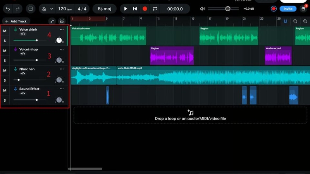Click the 120 bpm tempo field

click(x=65, y=9)
